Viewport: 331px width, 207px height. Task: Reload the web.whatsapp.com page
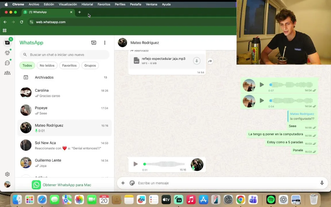coord(22,22)
